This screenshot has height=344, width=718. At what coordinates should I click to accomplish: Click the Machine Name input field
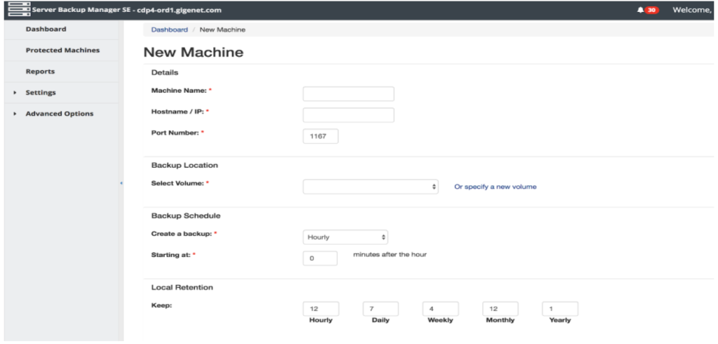tap(348, 94)
